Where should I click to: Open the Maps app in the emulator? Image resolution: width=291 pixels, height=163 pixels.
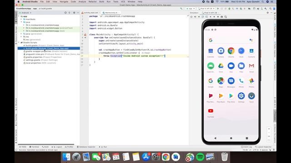point(221,81)
